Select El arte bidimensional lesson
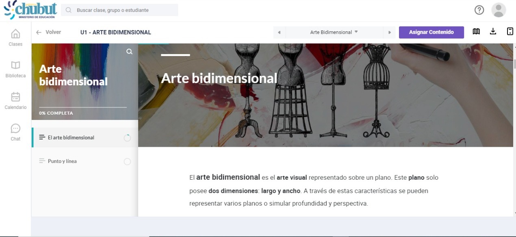 pos(71,138)
